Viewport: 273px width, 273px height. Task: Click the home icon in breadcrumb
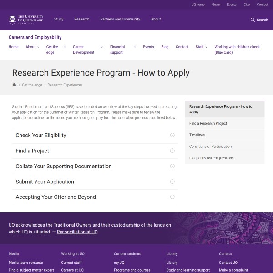click(14, 85)
